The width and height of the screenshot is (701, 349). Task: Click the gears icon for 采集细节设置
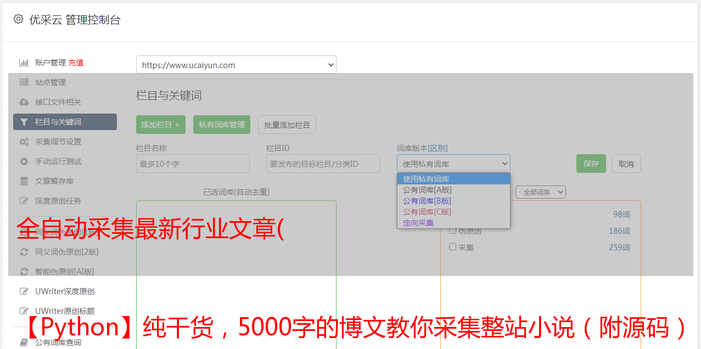pos(24,142)
